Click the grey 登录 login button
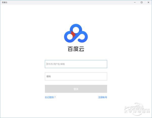 [76, 89]
